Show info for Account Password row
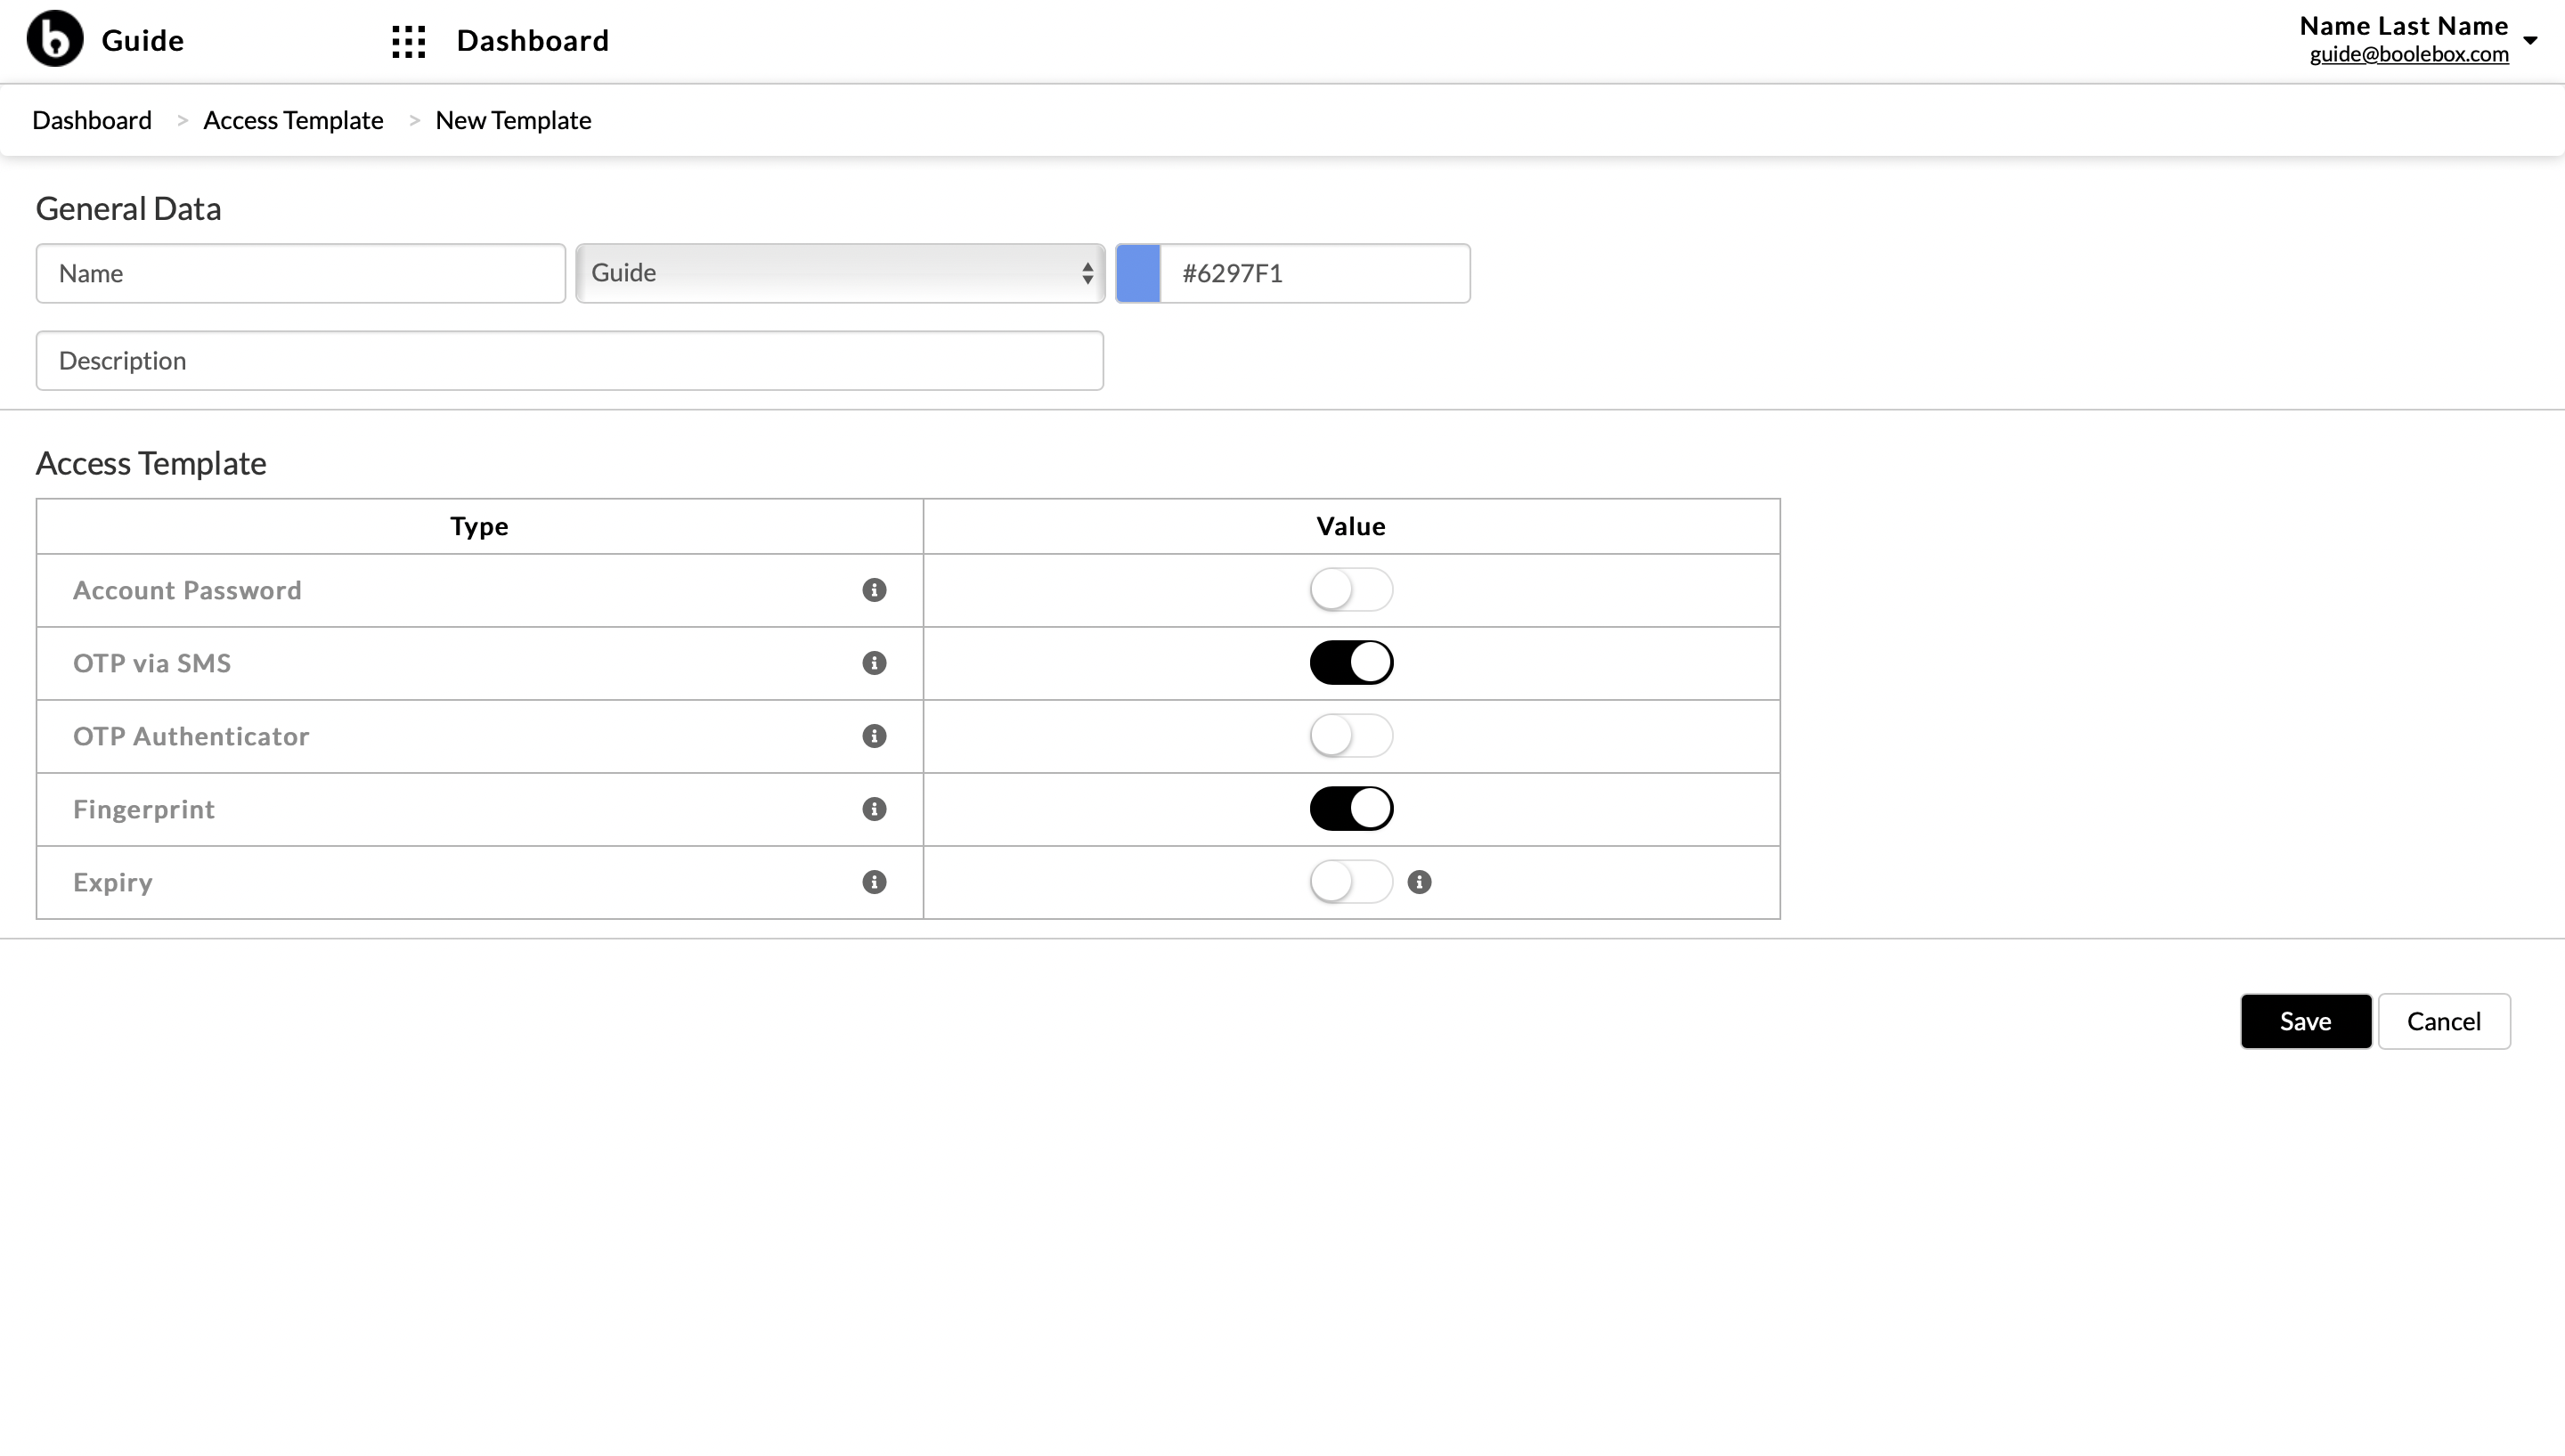 tap(874, 590)
